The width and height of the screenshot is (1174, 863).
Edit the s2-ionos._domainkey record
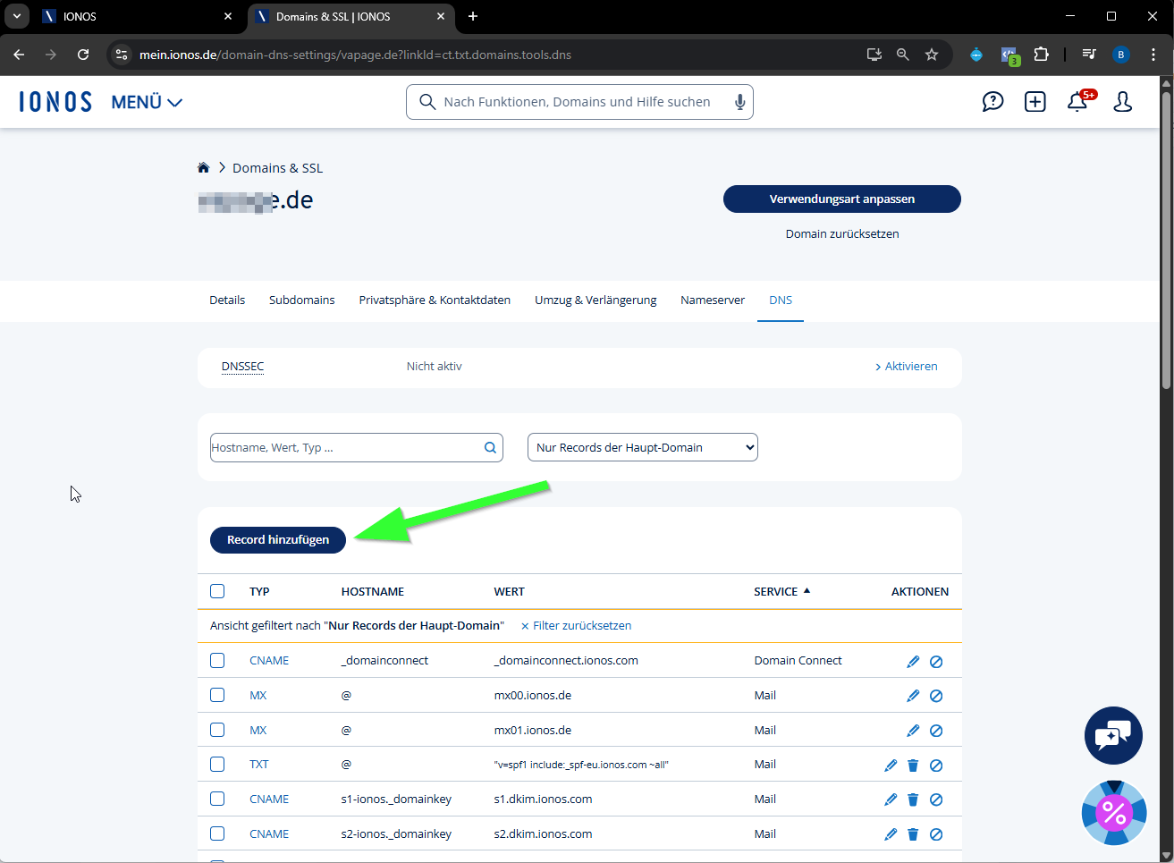point(891,834)
